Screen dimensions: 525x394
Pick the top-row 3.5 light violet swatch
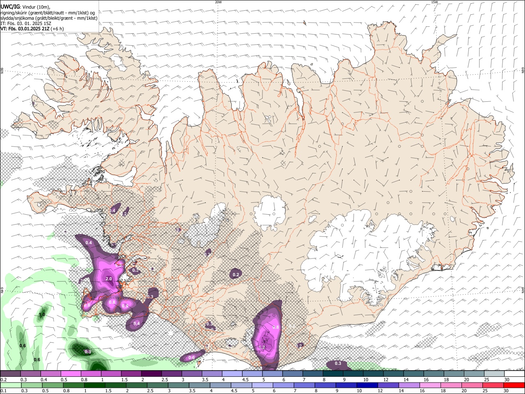pyautogui.click(x=212, y=373)
